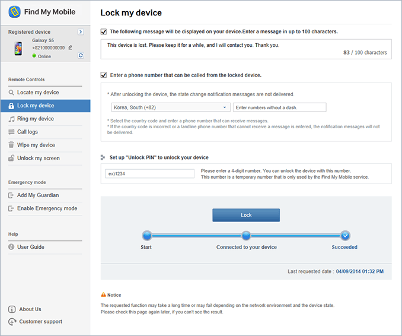Expand the registered device list arrow

(81, 32)
